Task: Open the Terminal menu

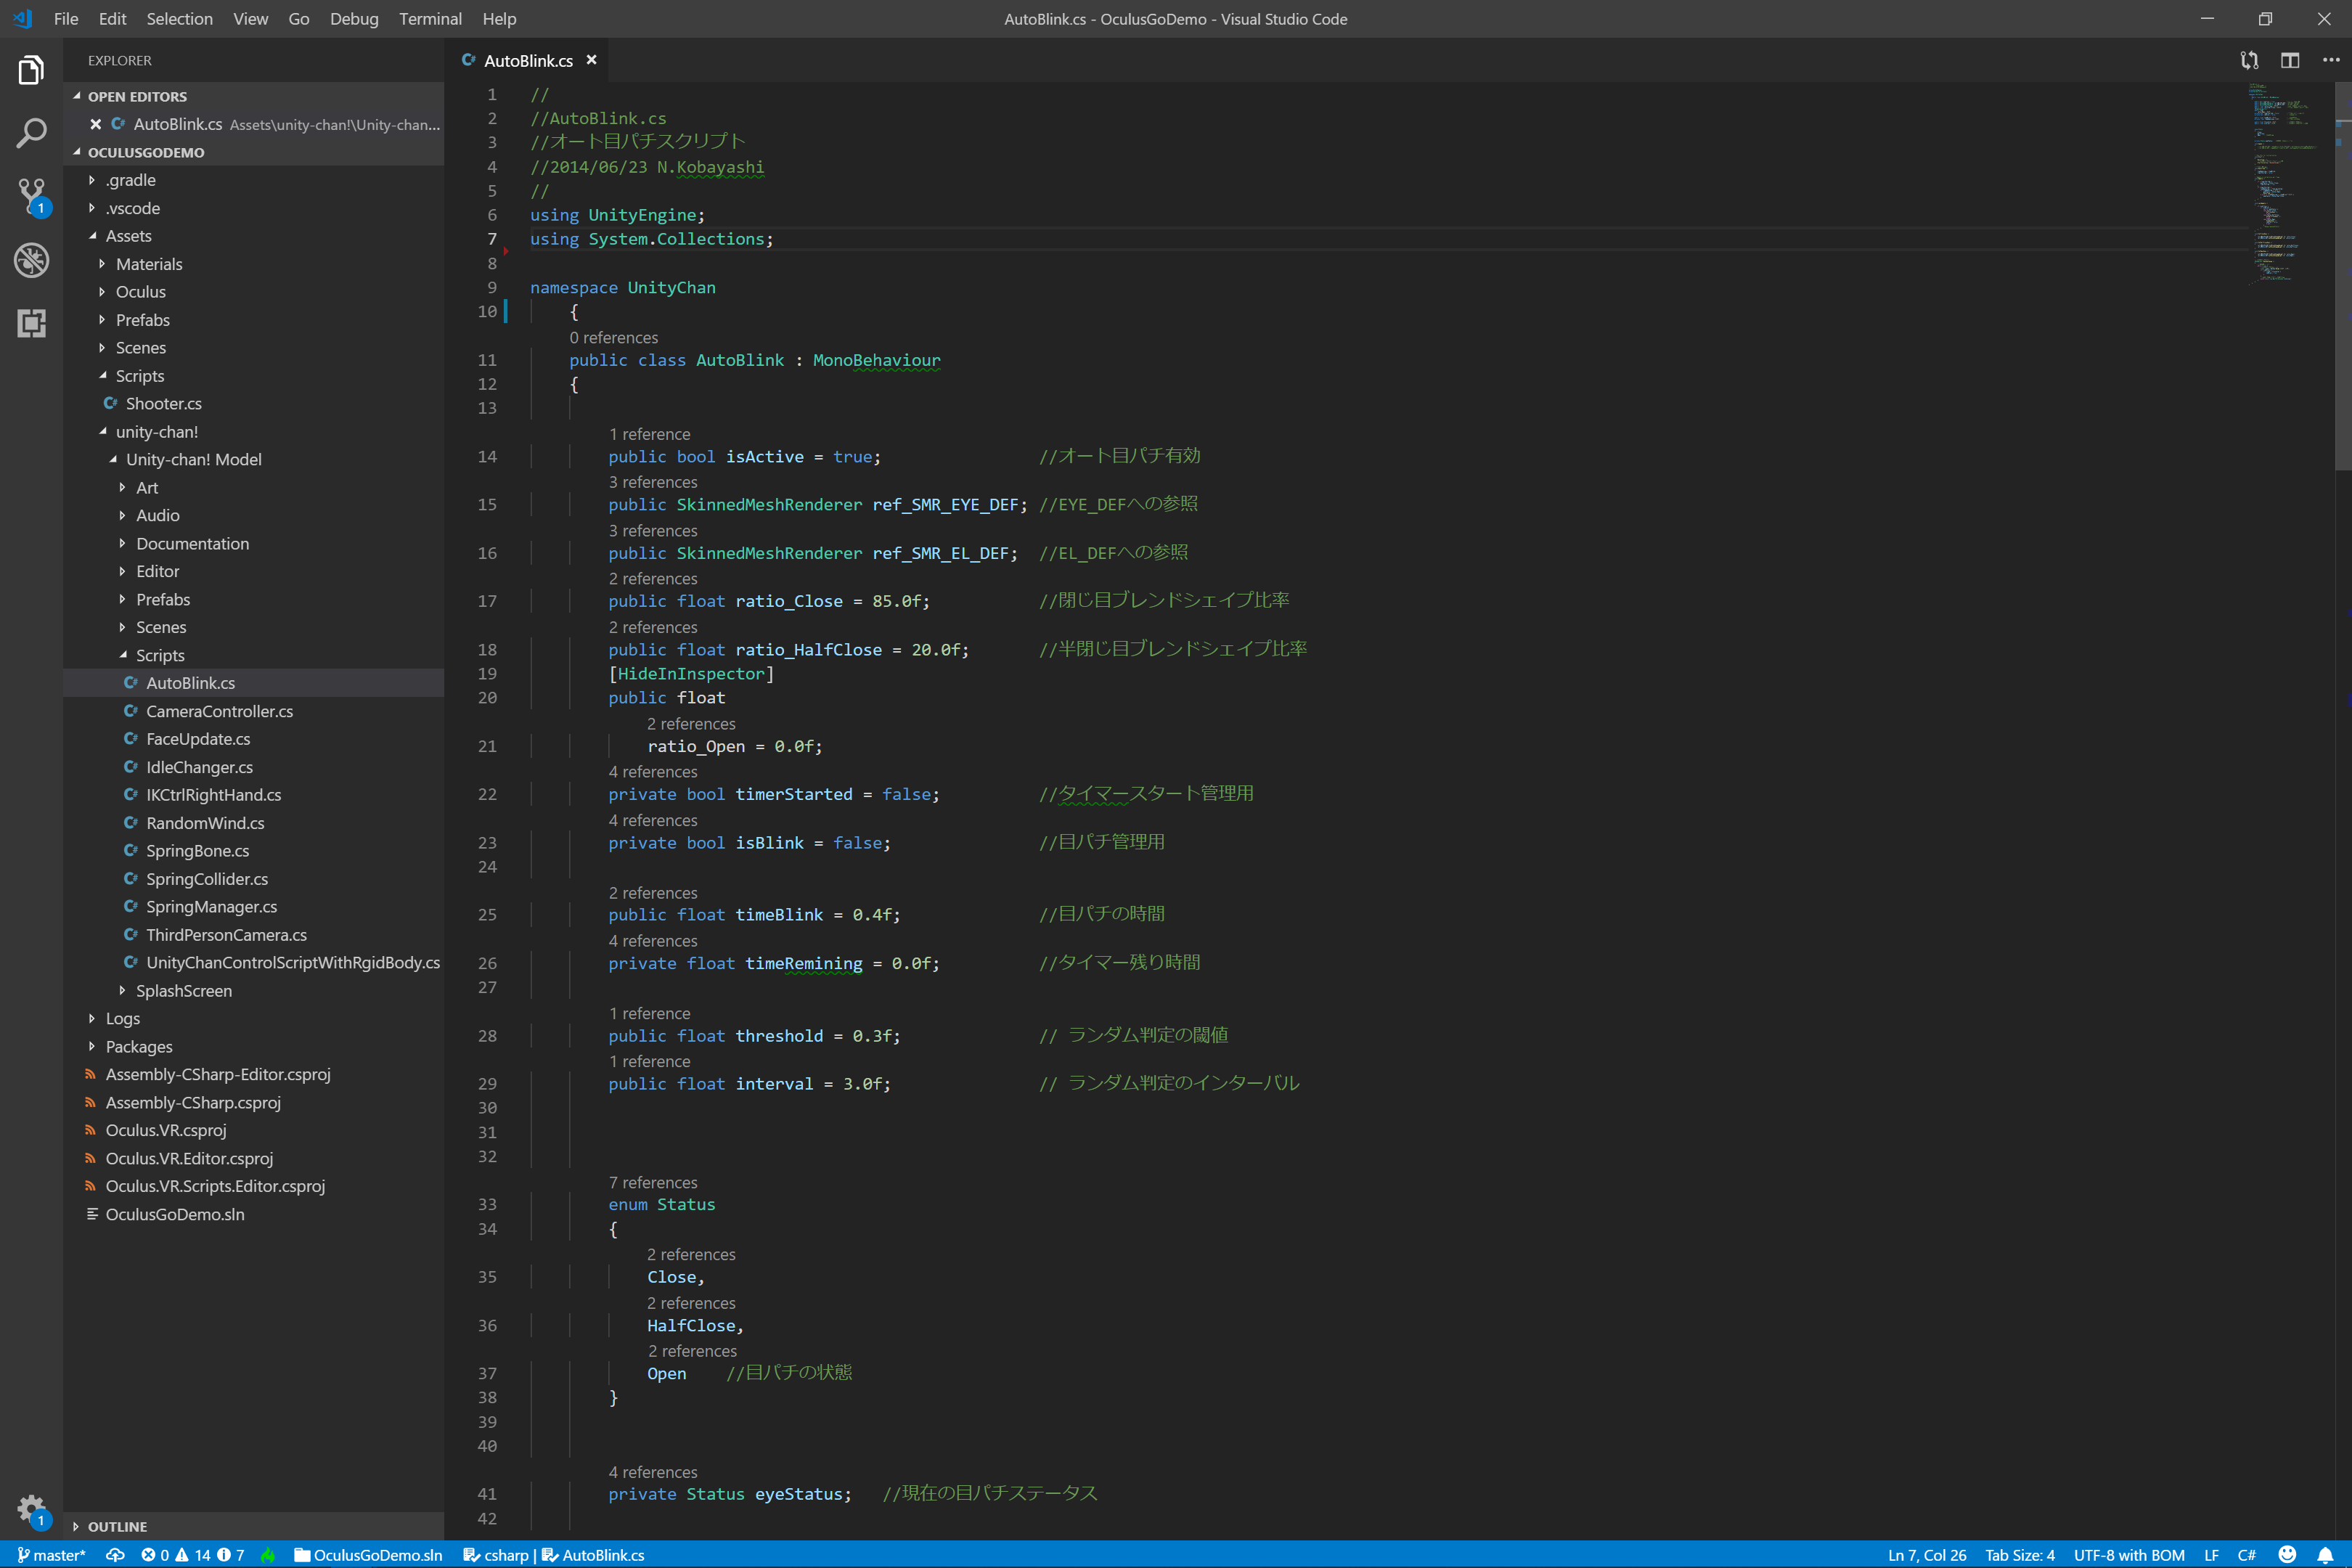Action: [x=430, y=19]
